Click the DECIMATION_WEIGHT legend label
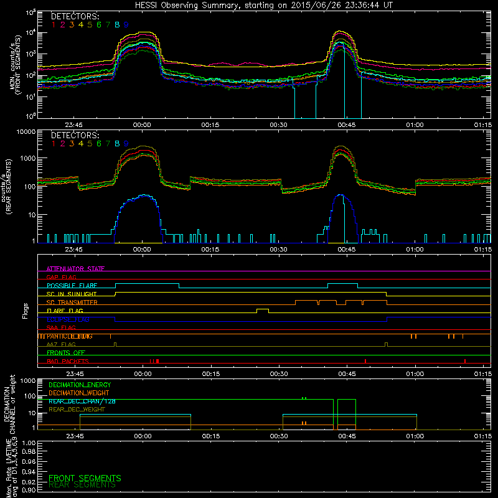 [x=79, y=393]
